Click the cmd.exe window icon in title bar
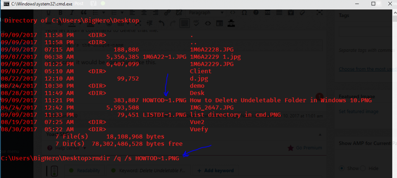 6,3
